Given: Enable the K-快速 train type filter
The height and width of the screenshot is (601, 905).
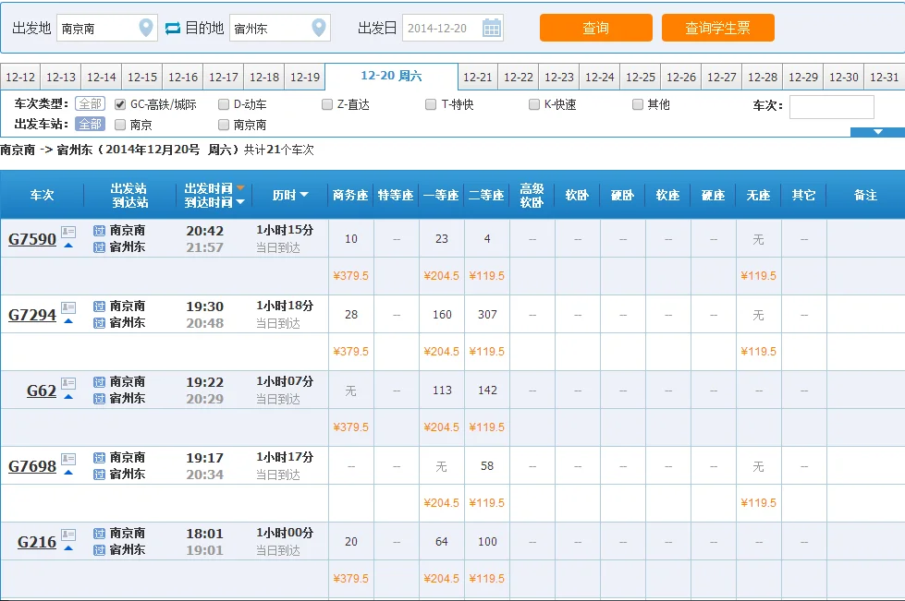Looking at the screenshot, I should click(532, 103).
